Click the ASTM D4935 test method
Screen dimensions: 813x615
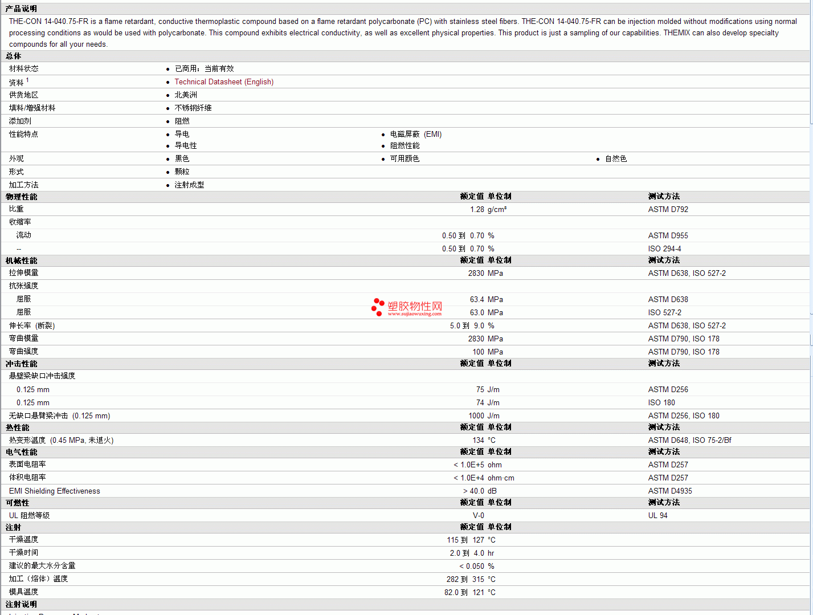click(670, 491)
